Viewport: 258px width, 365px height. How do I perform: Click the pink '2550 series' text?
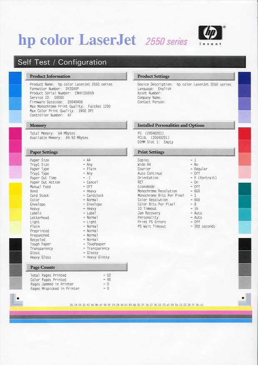166,42
